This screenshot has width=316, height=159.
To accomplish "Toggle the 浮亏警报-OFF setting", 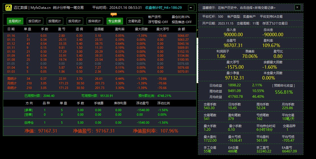I will (158, 22).
